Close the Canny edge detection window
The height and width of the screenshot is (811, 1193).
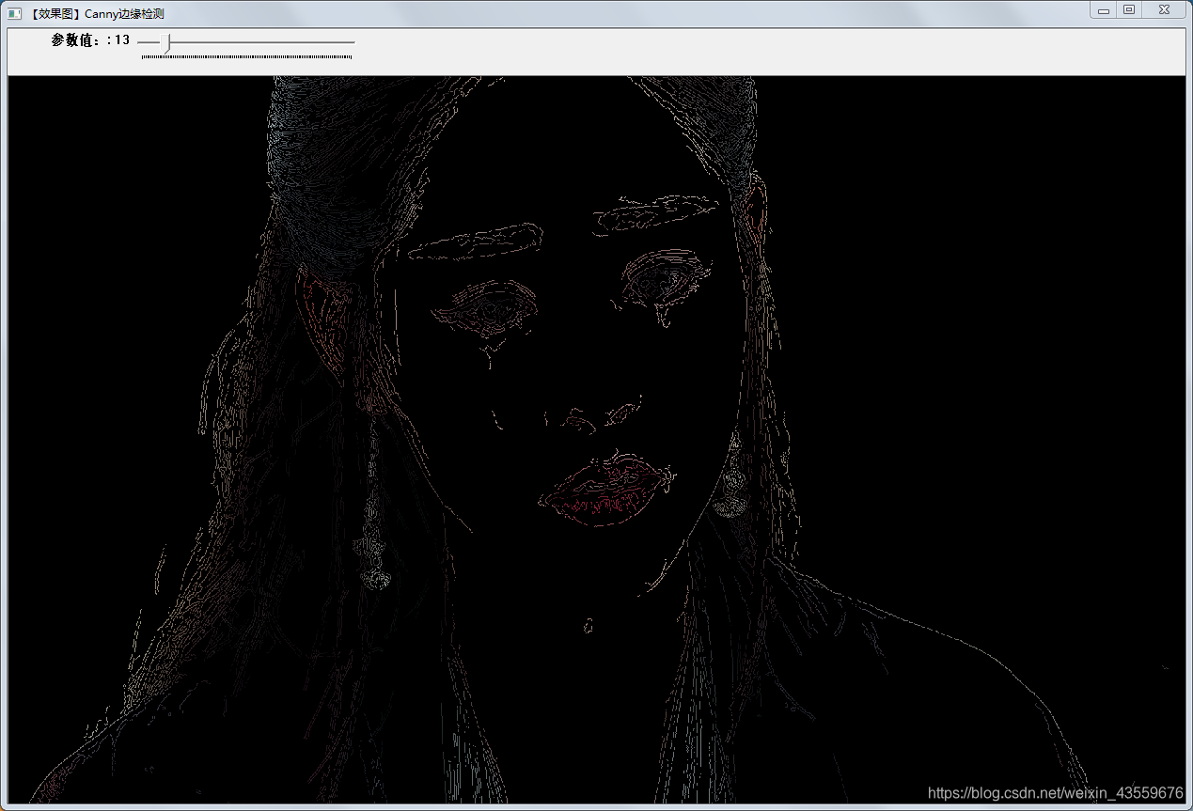1164,10
